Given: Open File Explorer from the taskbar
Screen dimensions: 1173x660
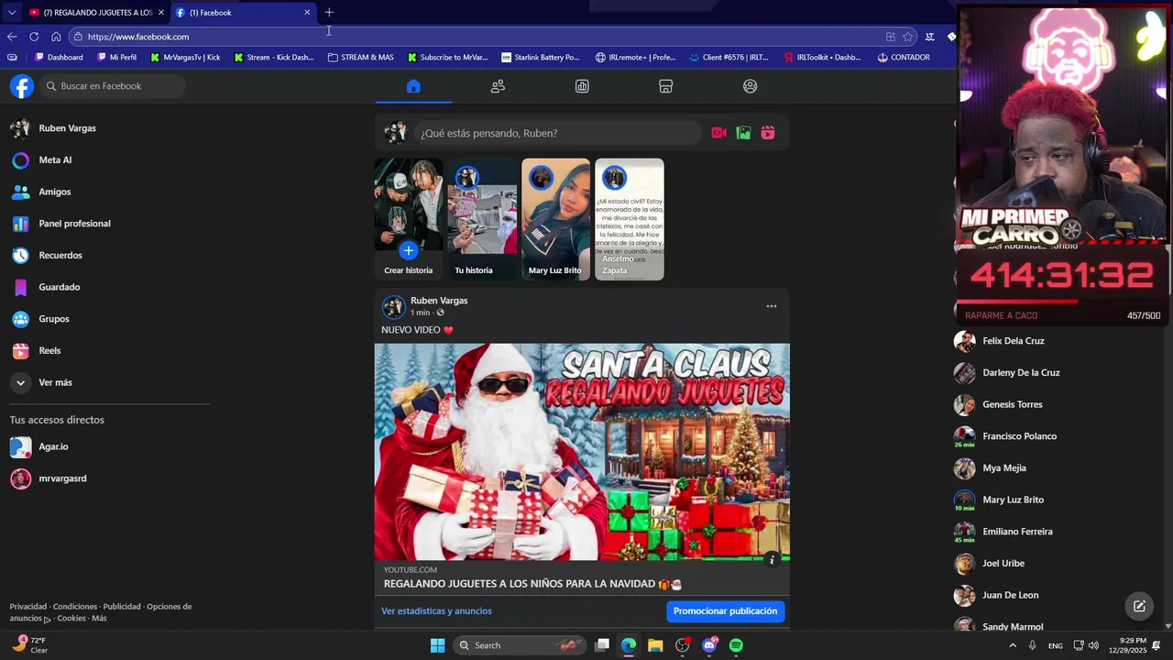Looking at the screenshot, I should click(x=655, y=645).
